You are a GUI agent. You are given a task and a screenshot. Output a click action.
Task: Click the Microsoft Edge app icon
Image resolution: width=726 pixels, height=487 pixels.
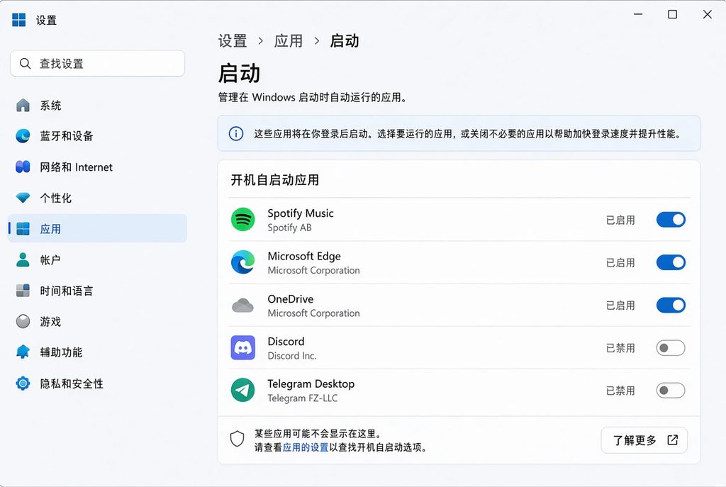[x=242, y=262]
